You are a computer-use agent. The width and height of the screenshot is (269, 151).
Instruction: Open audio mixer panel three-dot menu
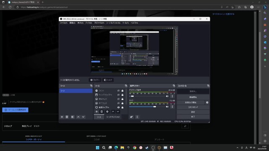pyautogui.click(x=137, y=117)
